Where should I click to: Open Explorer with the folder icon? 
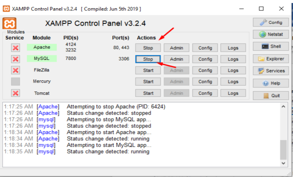[x=271, y=59]
